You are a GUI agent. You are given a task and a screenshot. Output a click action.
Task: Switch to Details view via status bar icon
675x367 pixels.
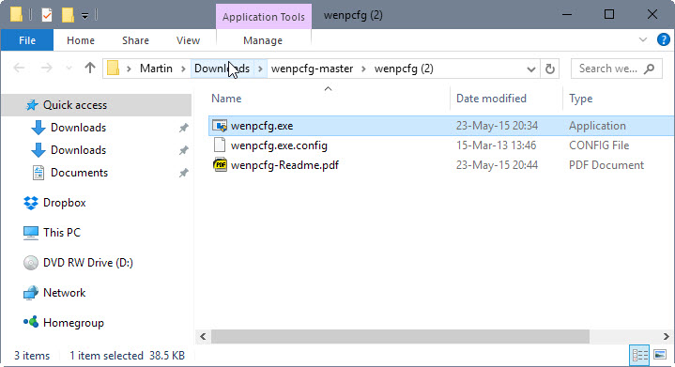[x=639, y=356]
